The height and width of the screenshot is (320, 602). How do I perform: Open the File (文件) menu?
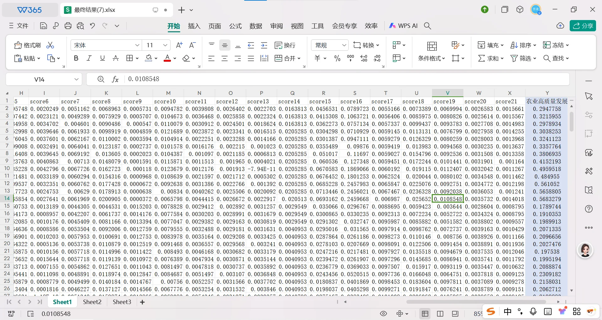pos(19,26)
